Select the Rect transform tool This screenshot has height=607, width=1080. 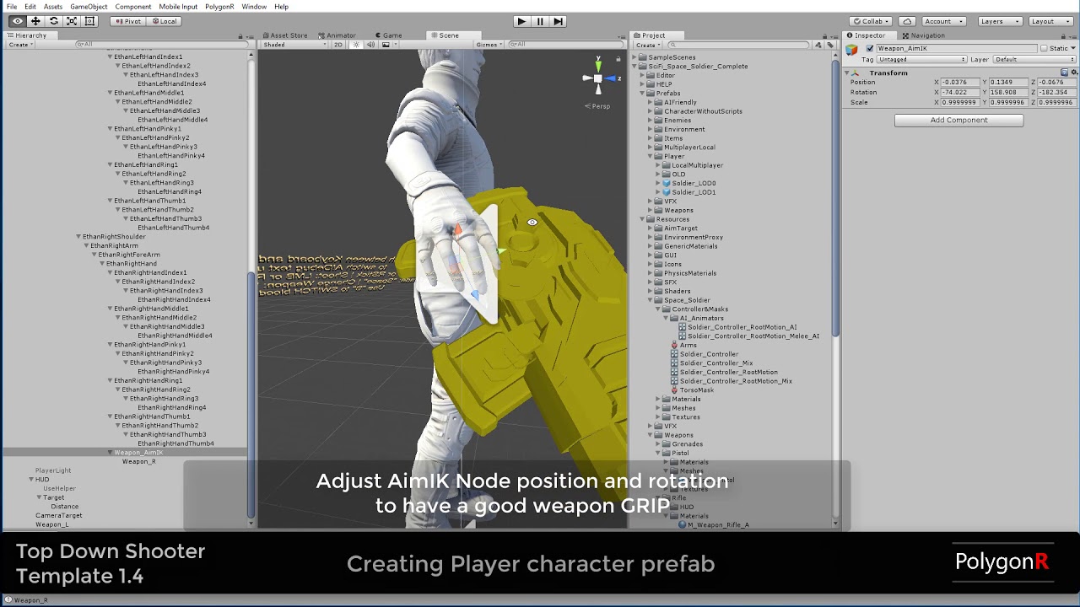pos(90,21)
